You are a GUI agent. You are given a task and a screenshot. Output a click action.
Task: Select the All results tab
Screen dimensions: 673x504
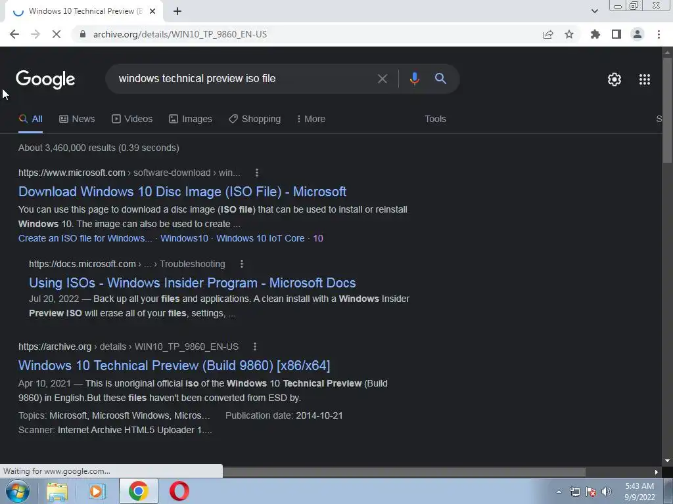click(x=30, y=119)
